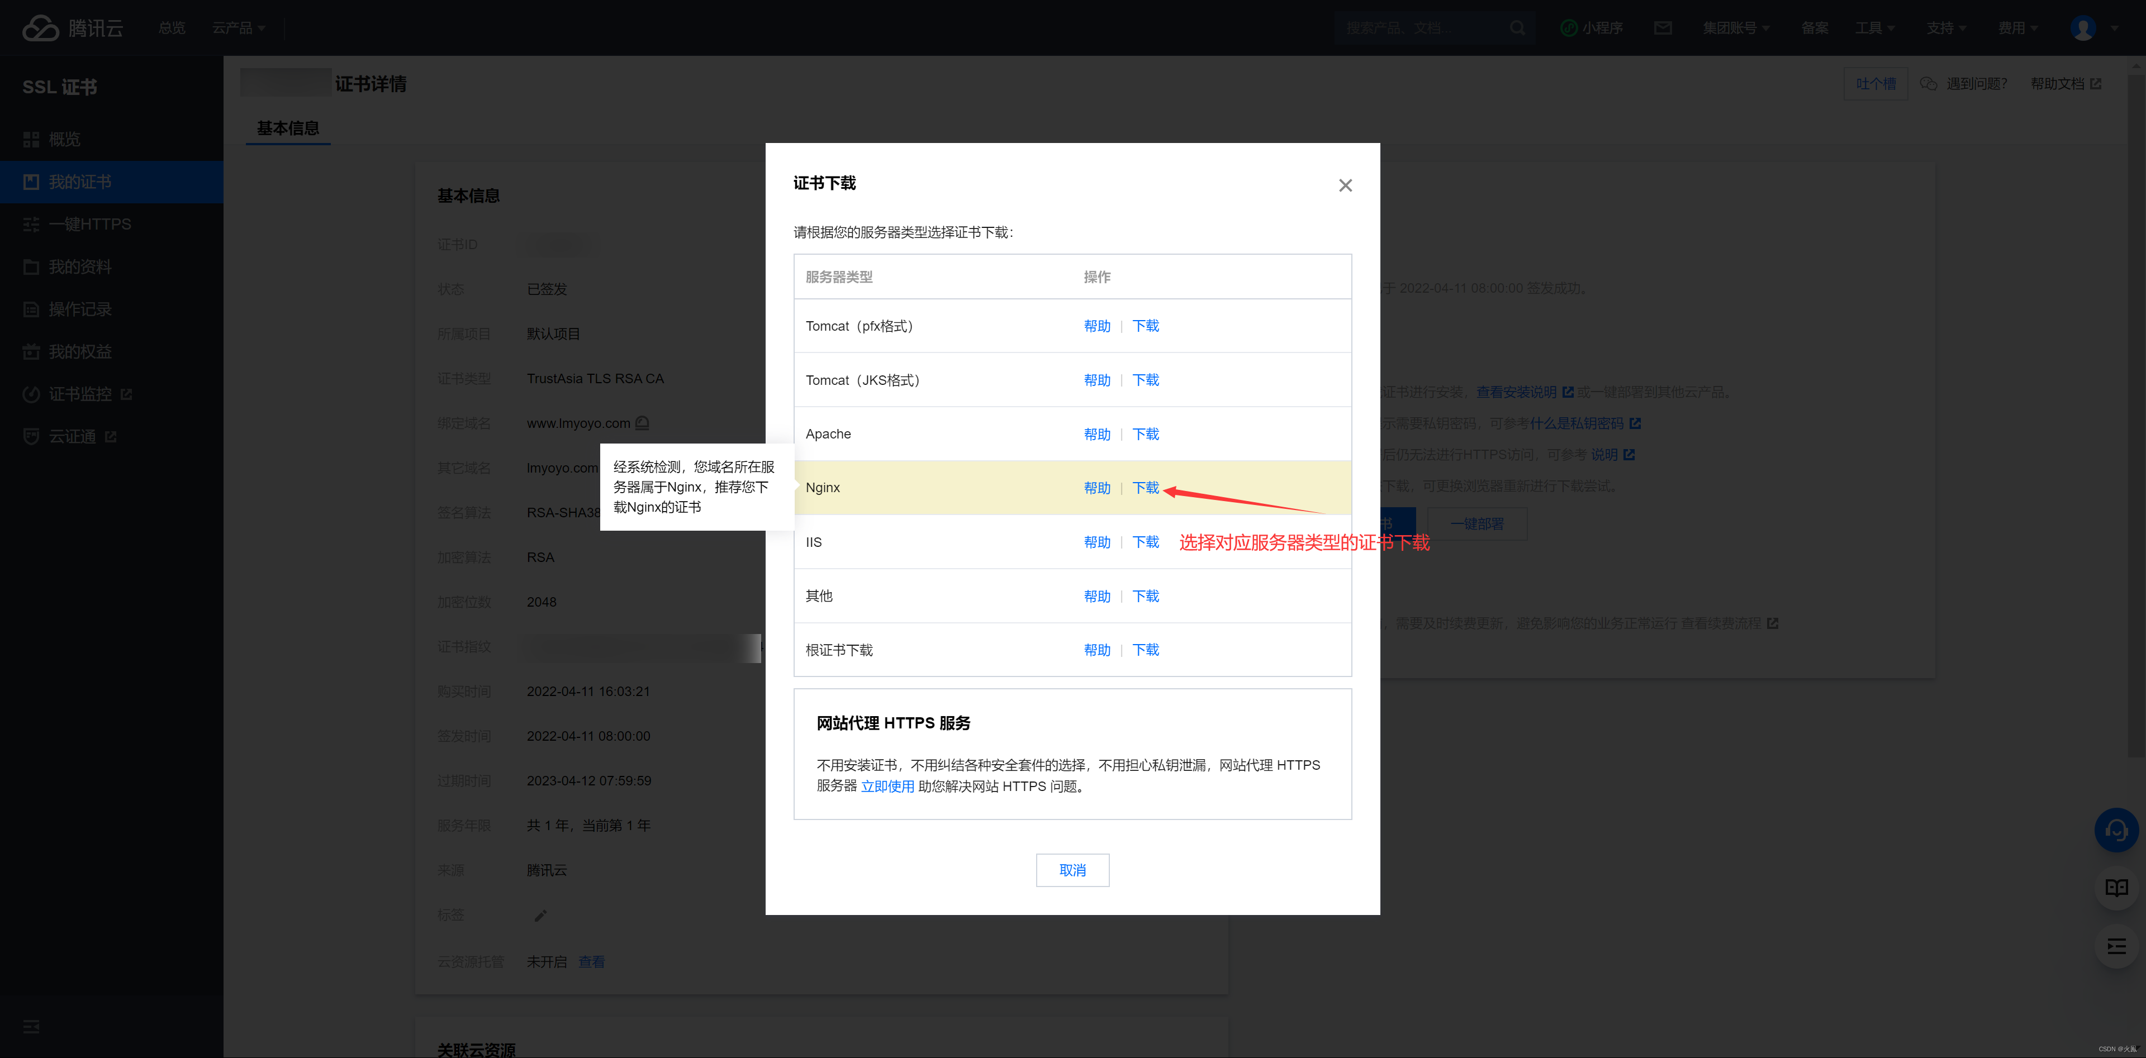The image size is (2146, 1058).
Task: Select 我的证书 in the sidebar
Action: pyautogui.click(x=112, y=182)
